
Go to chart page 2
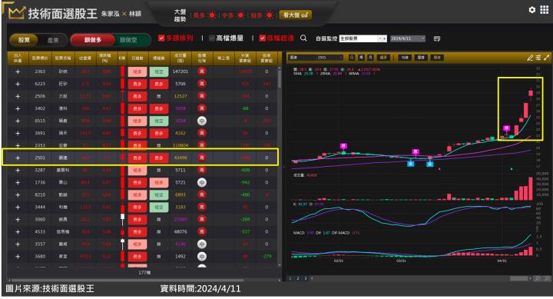point(298,278)
